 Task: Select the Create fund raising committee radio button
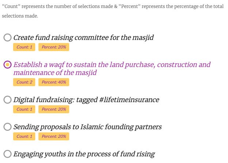pos(7,37)
